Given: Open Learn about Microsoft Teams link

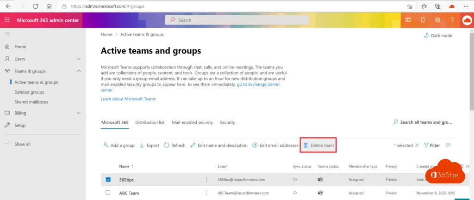Looking at the screenshot, I should point(128,99).
